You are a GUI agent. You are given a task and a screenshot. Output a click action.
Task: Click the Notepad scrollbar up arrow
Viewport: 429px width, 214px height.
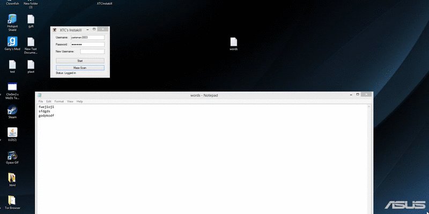pos(369,106)
